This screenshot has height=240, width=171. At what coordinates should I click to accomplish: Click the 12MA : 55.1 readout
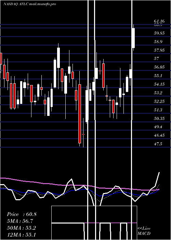click(21, 235)
